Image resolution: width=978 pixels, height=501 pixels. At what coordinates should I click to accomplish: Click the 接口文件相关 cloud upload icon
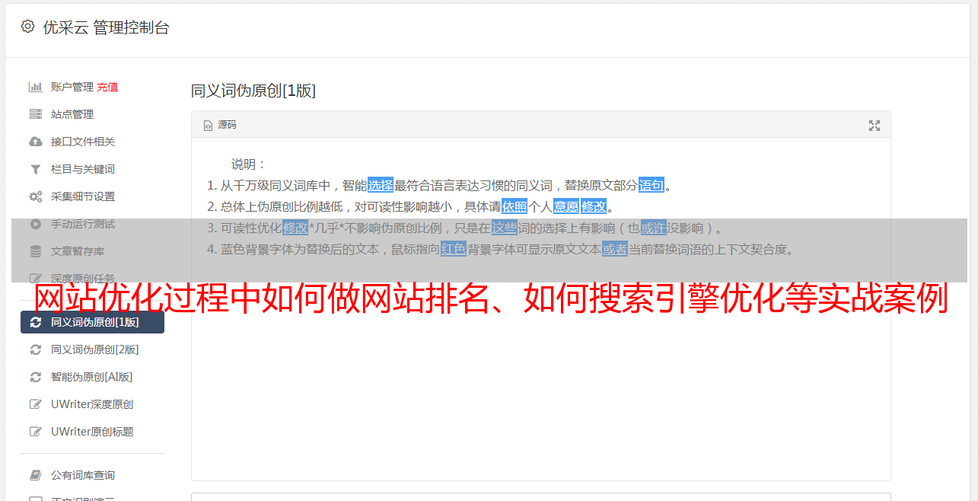35,142
